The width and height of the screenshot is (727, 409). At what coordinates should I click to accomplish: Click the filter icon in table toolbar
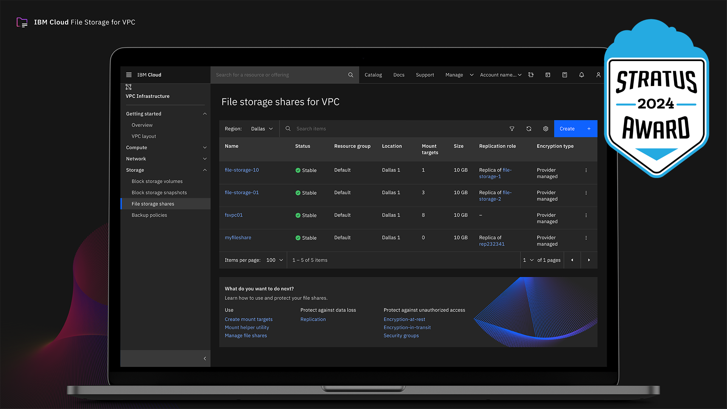pos(512,129)
